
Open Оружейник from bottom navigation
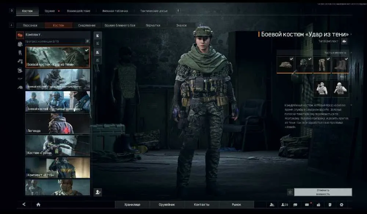167,205
